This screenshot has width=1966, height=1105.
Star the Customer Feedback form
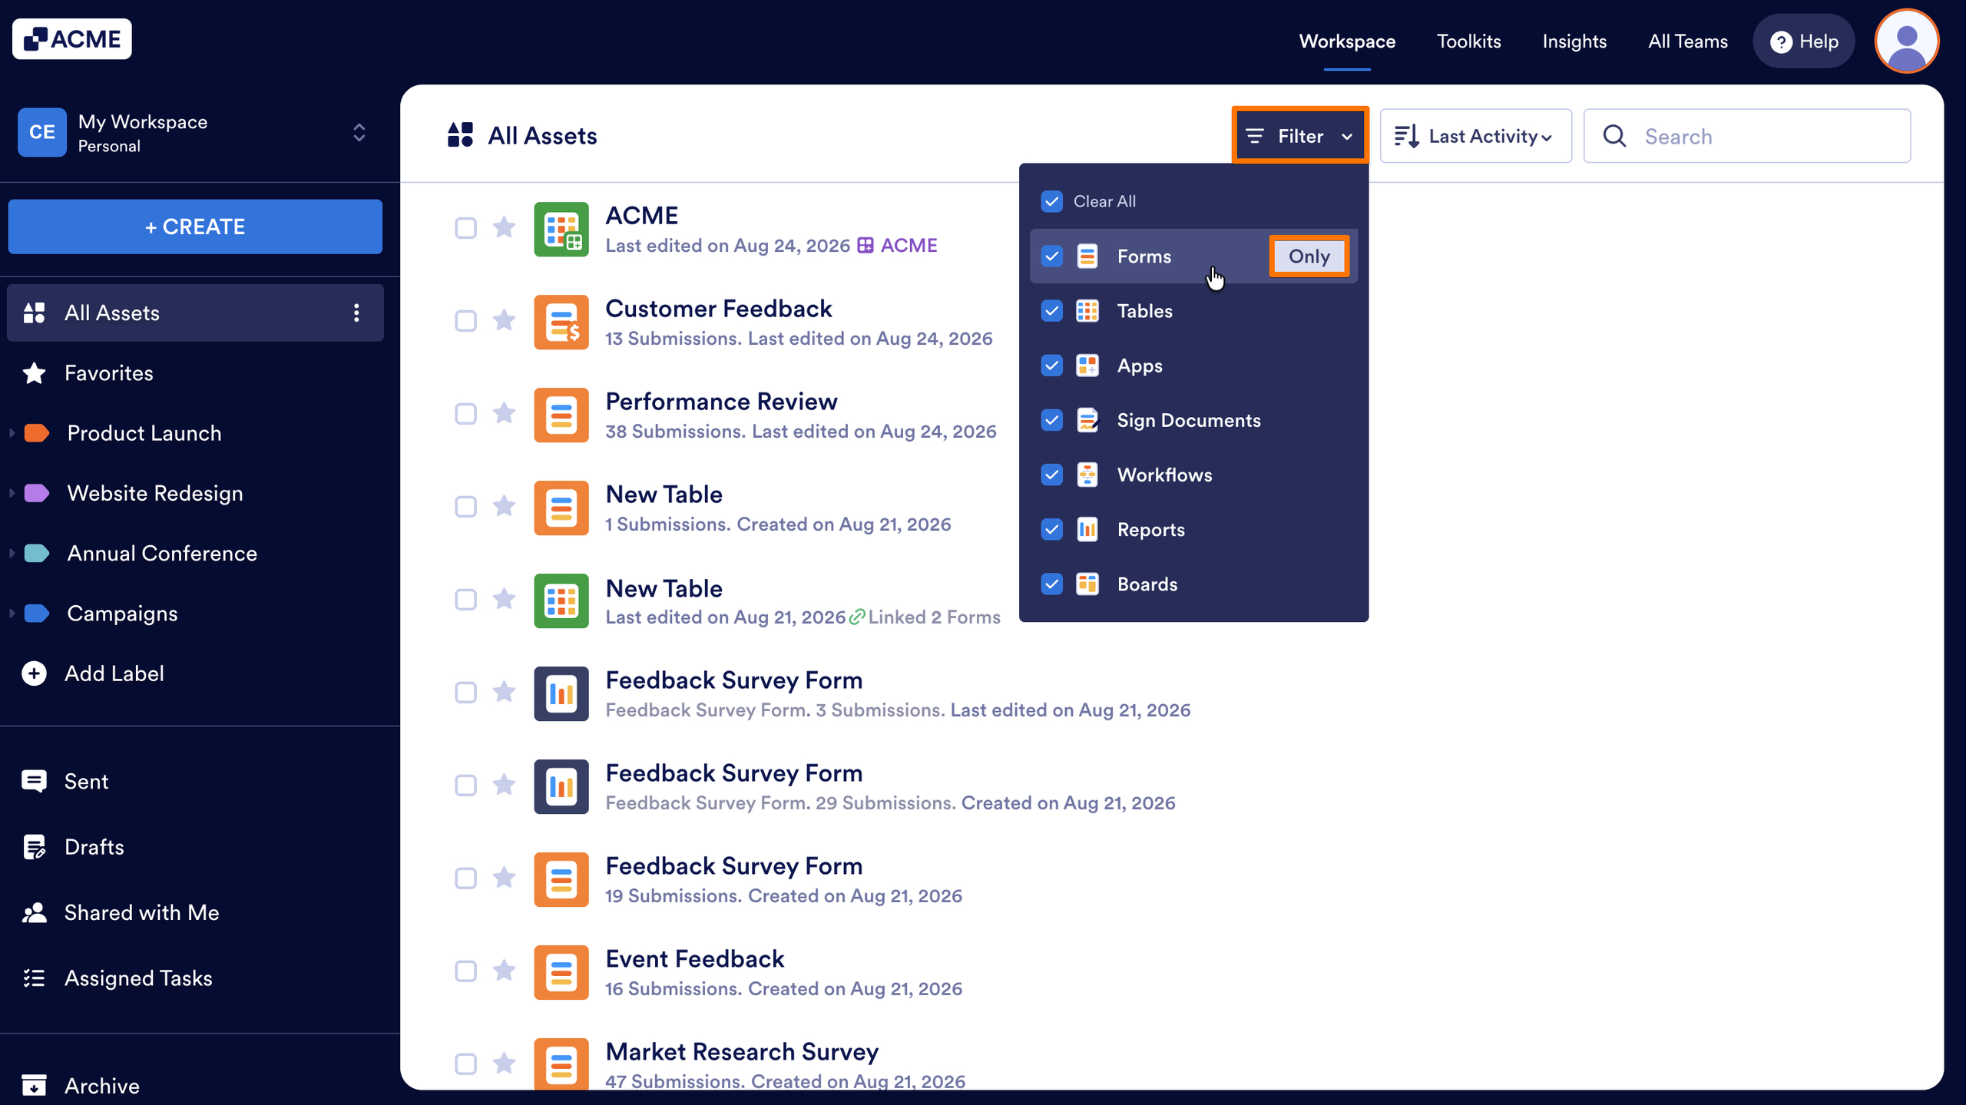click(504, 320)
